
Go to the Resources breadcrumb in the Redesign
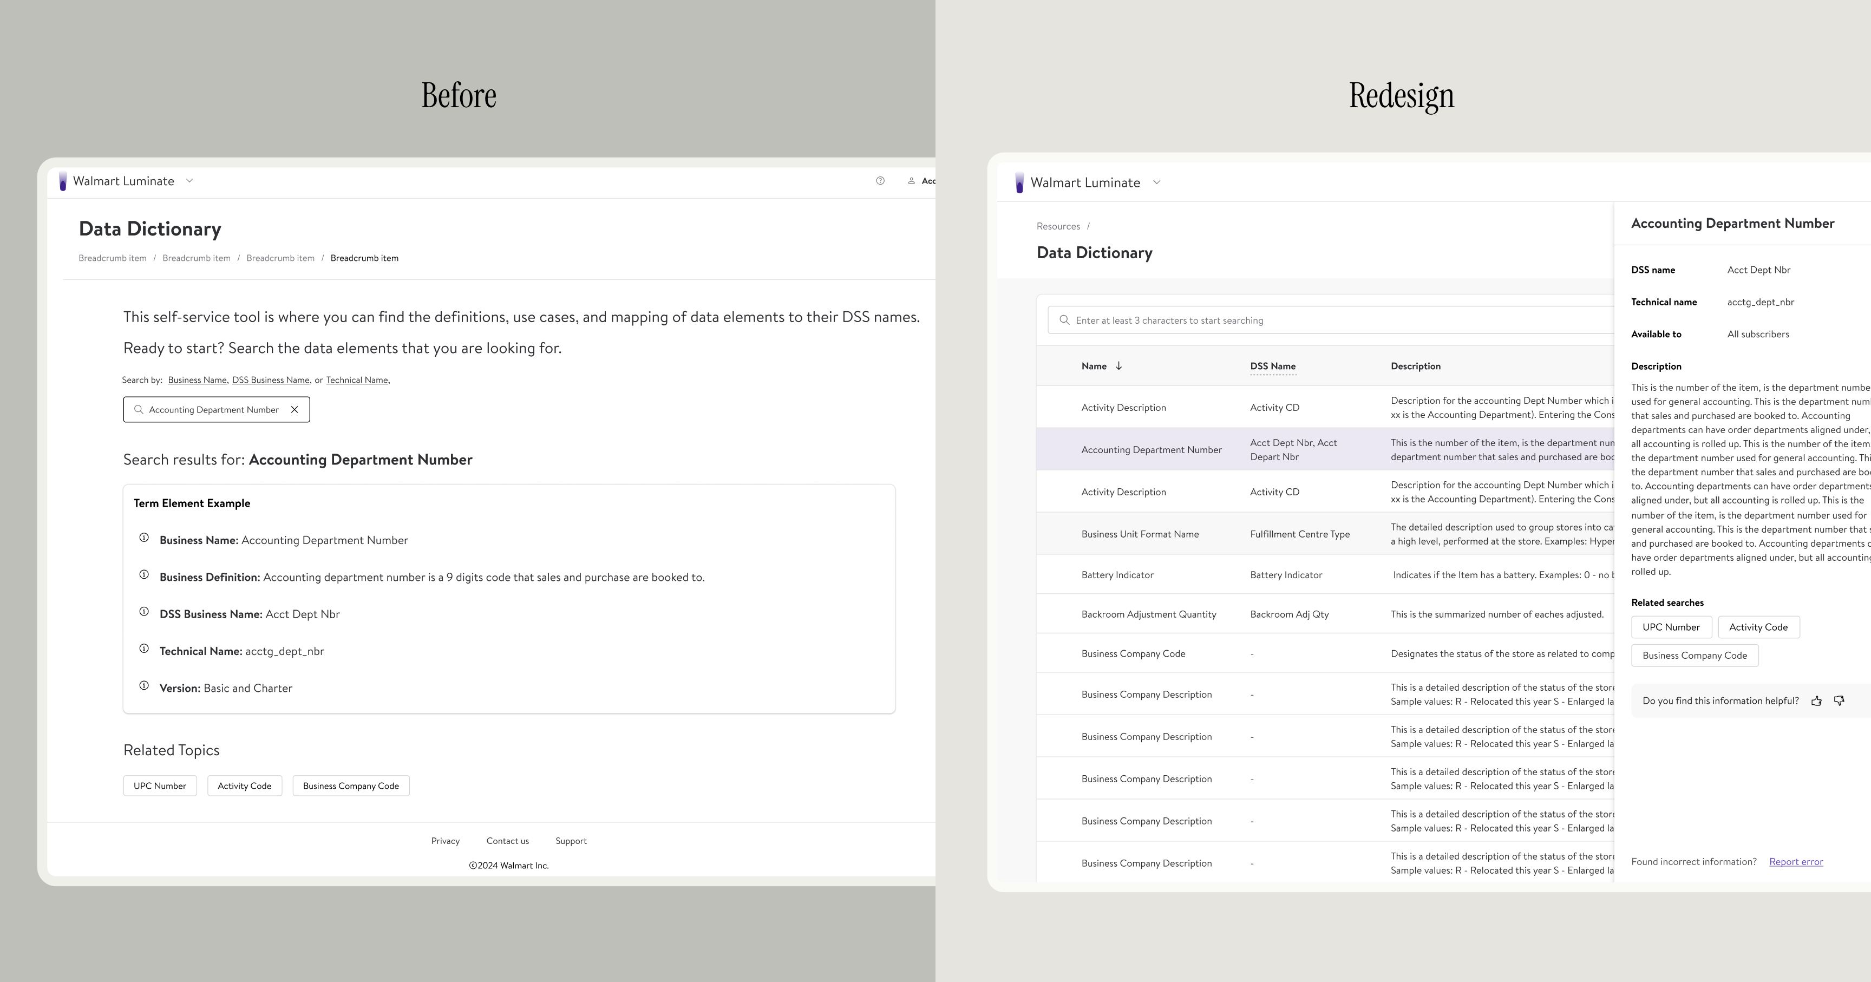(1058, 227)
